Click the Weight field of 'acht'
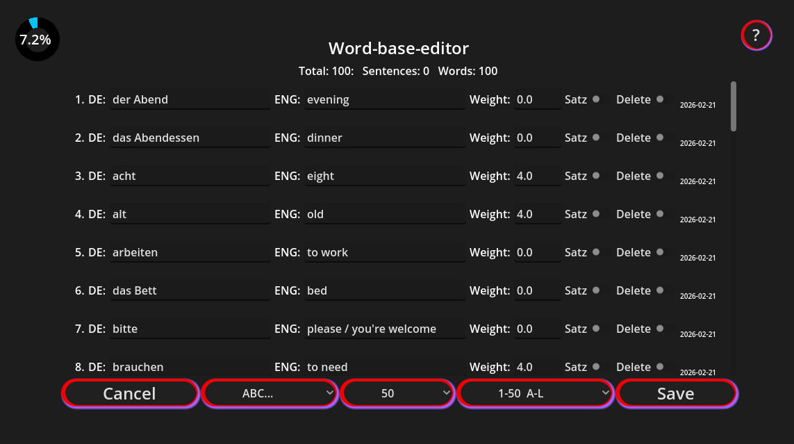This screenshot has height=444, width=794. coord(537,176)
